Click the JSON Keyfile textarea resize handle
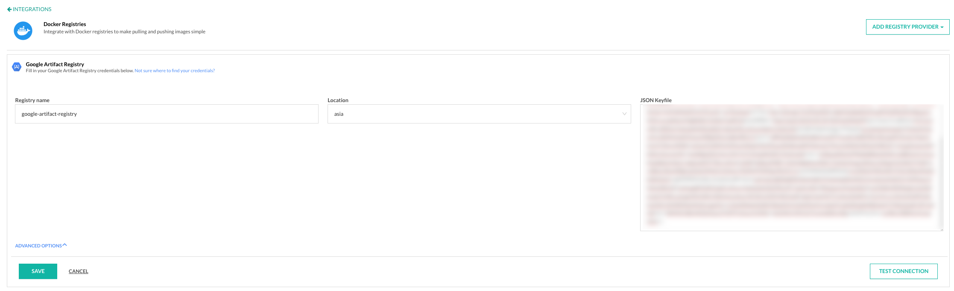The width and height of the screenshot is (954, 291). tap(941, 229)
